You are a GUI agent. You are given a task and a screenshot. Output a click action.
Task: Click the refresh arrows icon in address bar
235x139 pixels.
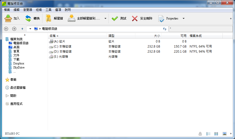[x=165, y=29]
